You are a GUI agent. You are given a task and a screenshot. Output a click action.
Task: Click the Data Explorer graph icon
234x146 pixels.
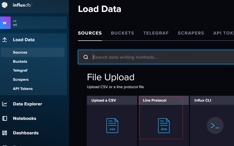pyautogui.click(x=5, y=104)
